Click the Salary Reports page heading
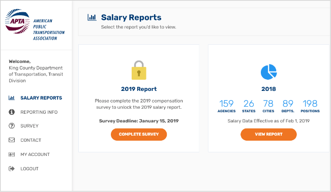The height and width of the screenshot is (192, 331). click(x=131, y=17)
